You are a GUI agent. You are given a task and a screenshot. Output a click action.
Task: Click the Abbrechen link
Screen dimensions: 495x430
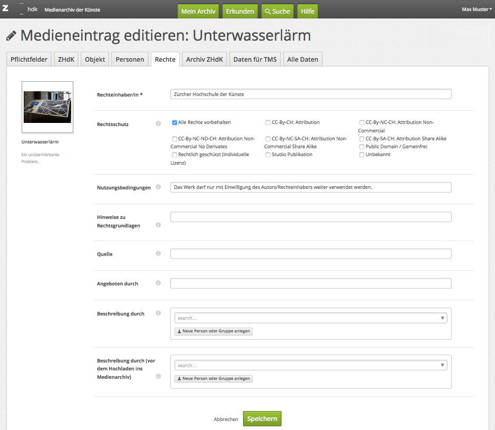(226, 419)
